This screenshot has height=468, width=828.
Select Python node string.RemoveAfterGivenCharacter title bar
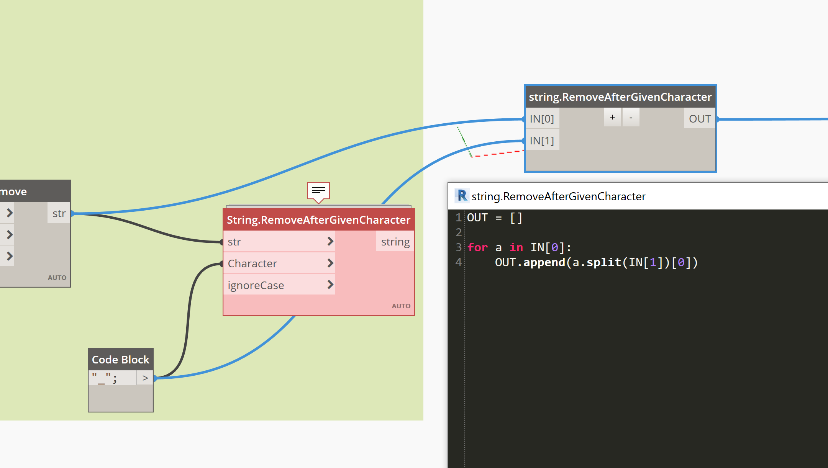coord(620,97)
